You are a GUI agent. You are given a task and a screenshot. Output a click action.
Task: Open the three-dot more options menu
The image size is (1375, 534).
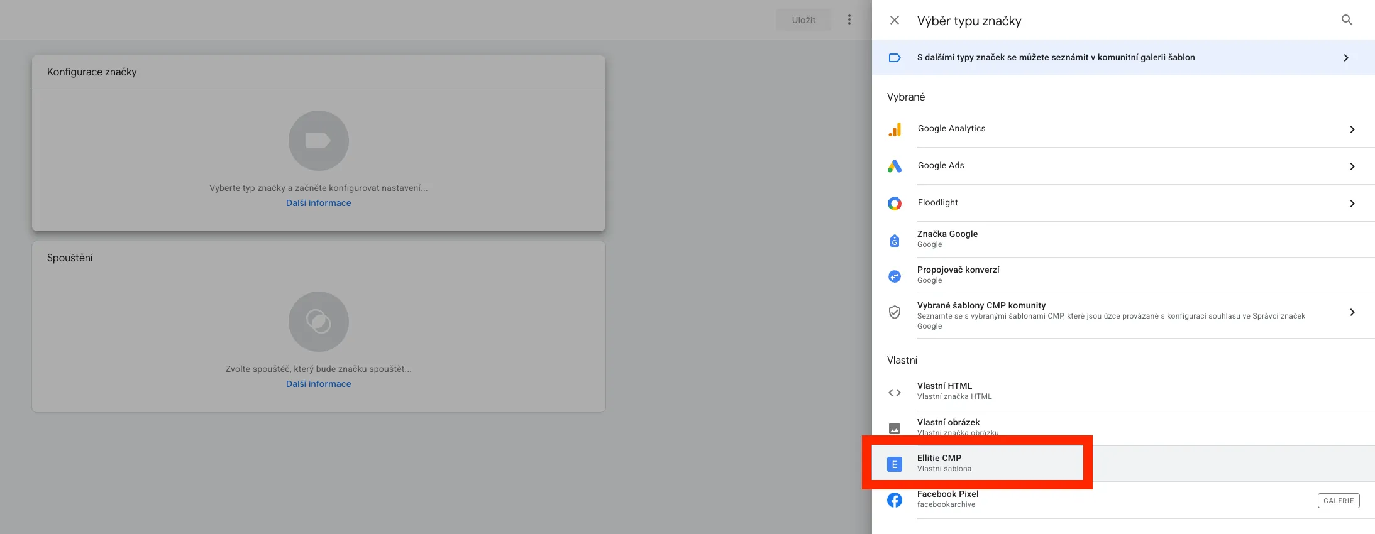pos(849,20)
